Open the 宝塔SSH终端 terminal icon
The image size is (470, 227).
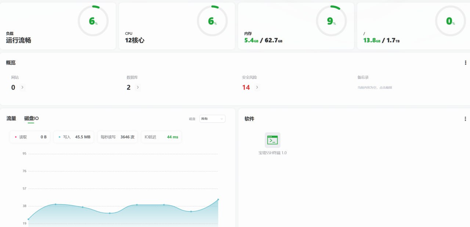click(x=272, y=140)
